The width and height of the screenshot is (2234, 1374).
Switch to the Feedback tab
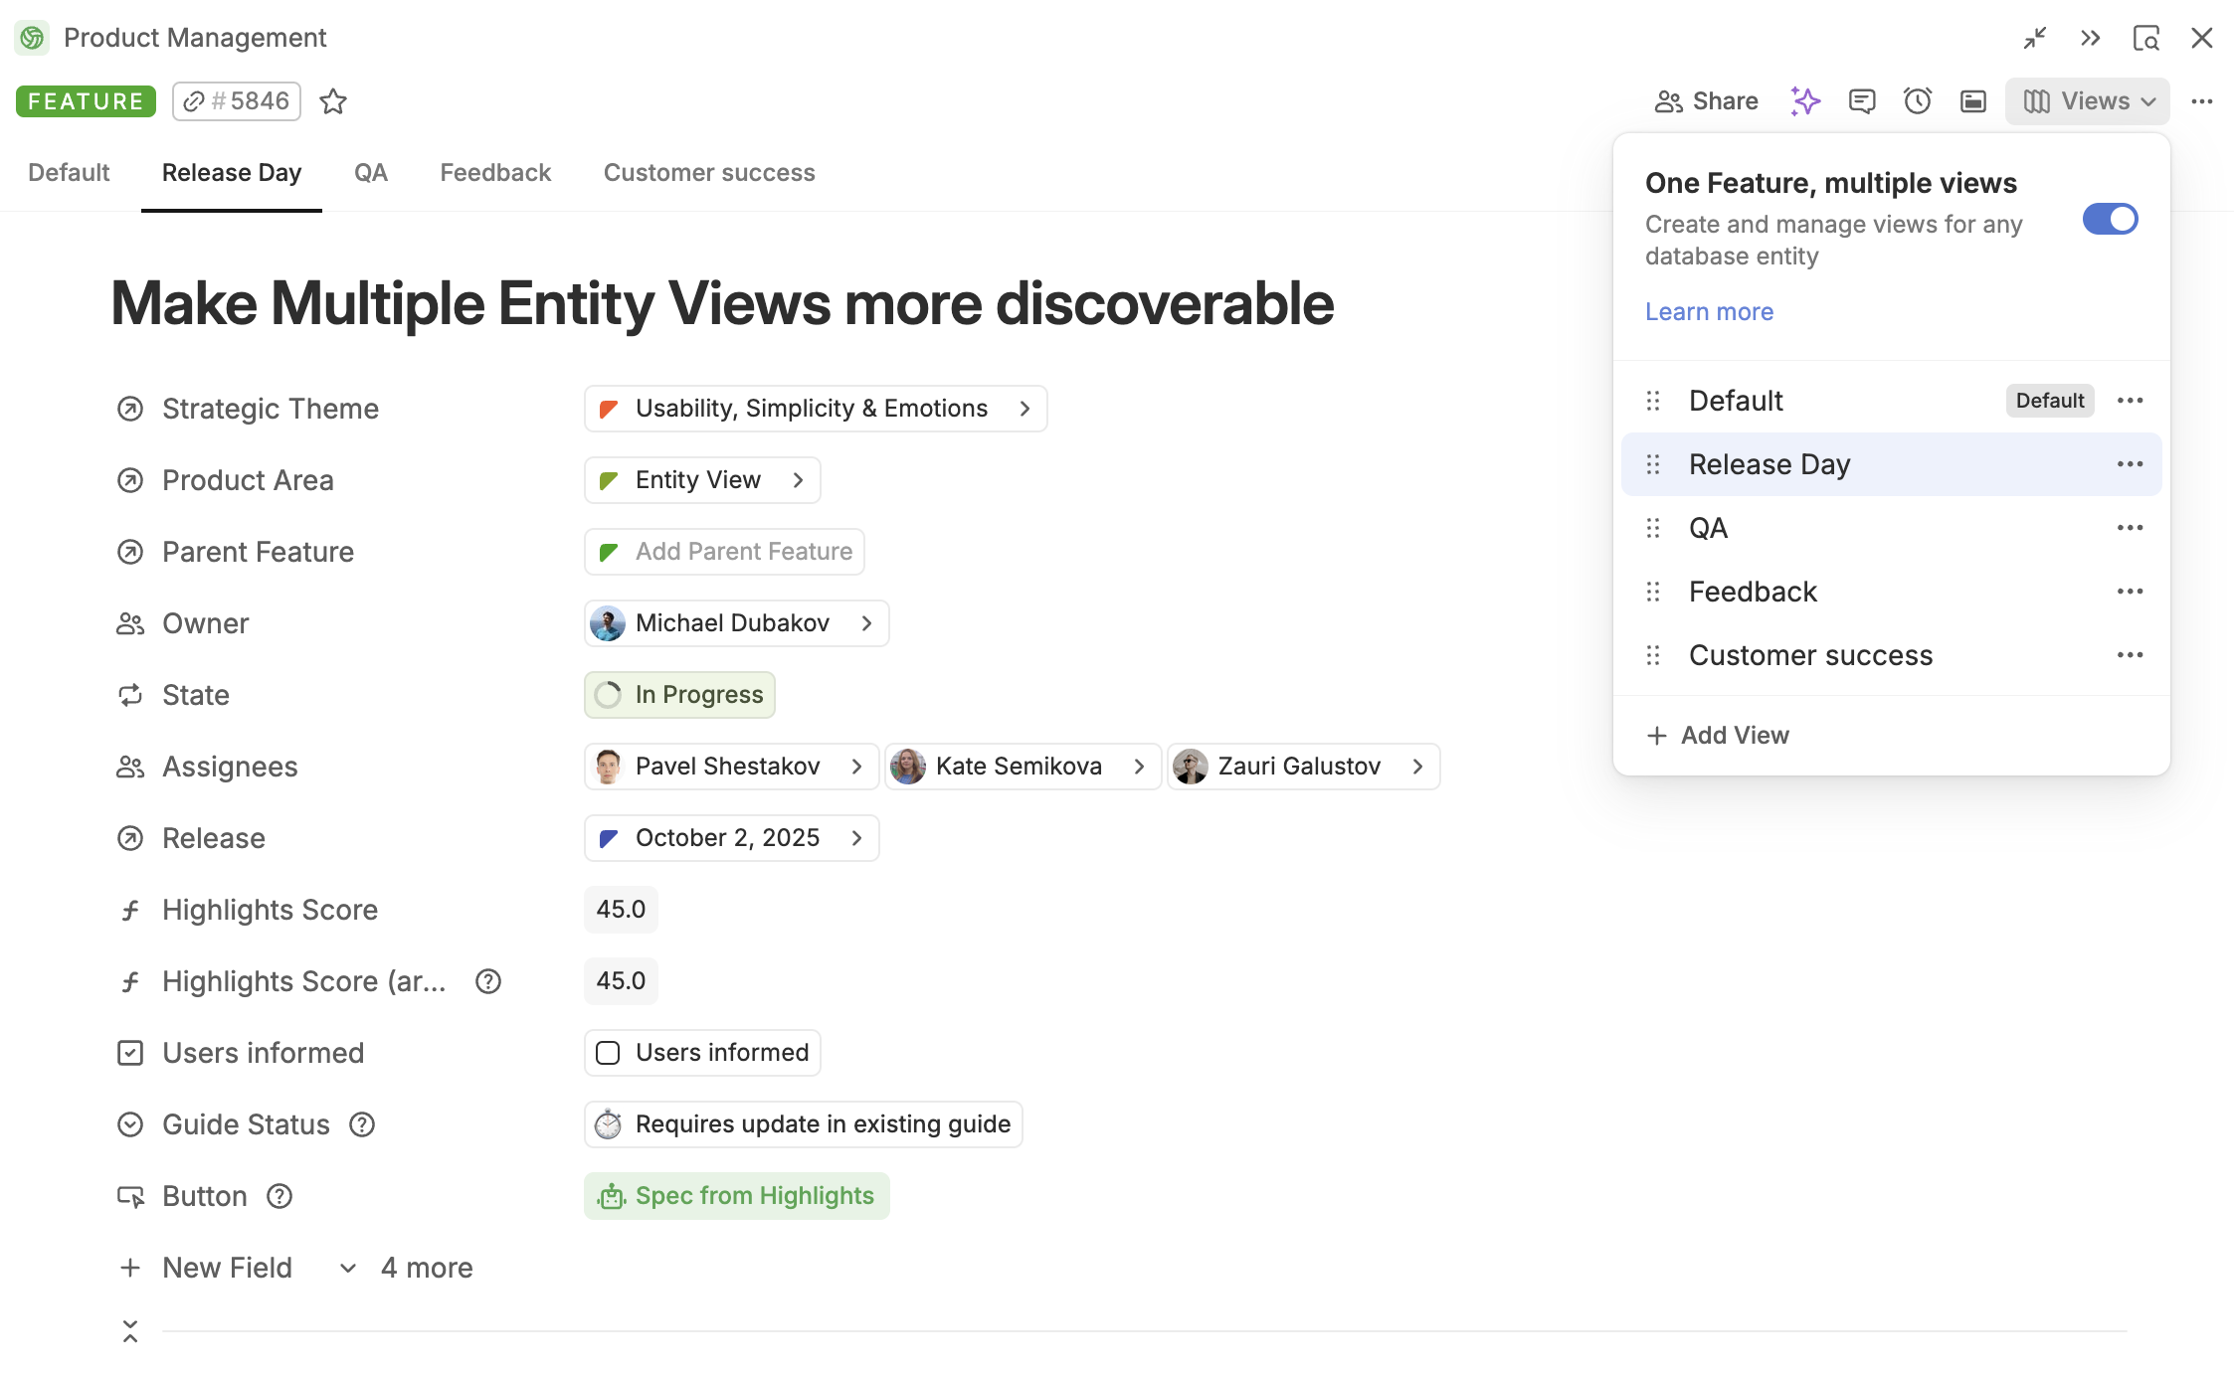(495, 173)
